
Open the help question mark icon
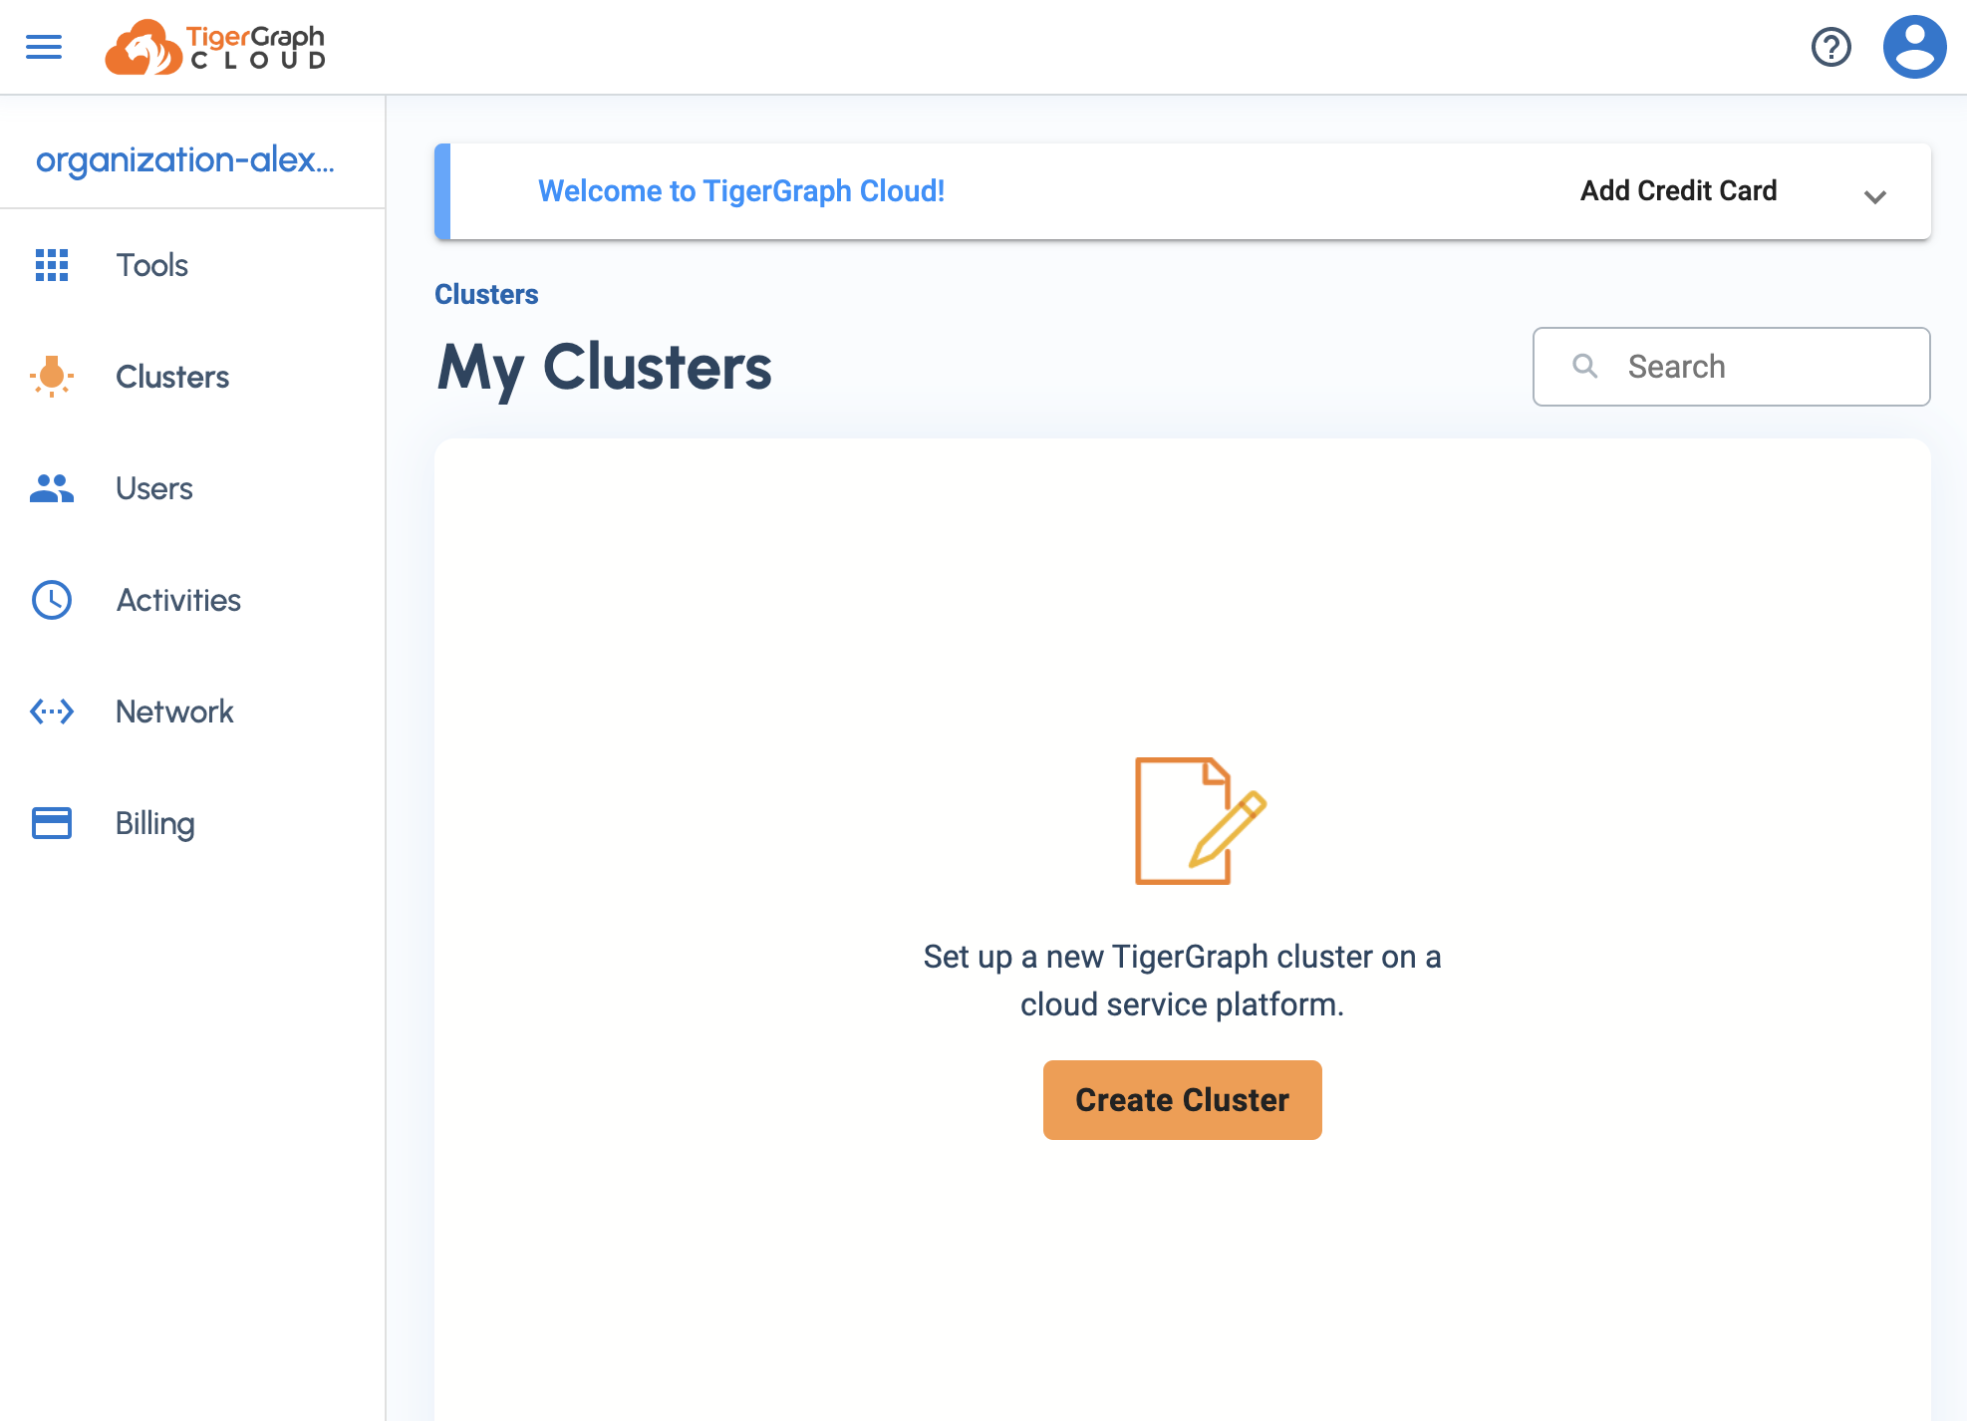click(1830, 47)
